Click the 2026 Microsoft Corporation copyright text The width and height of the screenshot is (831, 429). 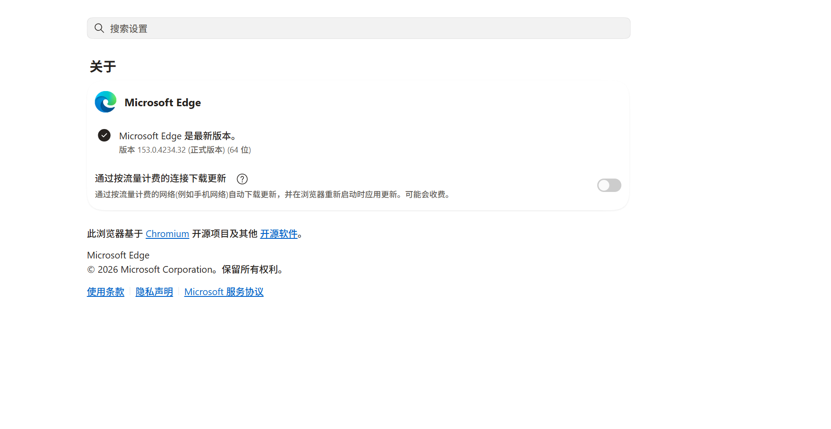tap(185, 270)
